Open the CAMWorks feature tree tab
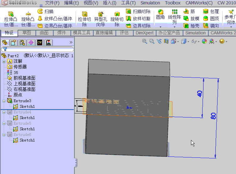Image resolution: width=236 pixels, height=174 pixels. click(x=40, y=42)
